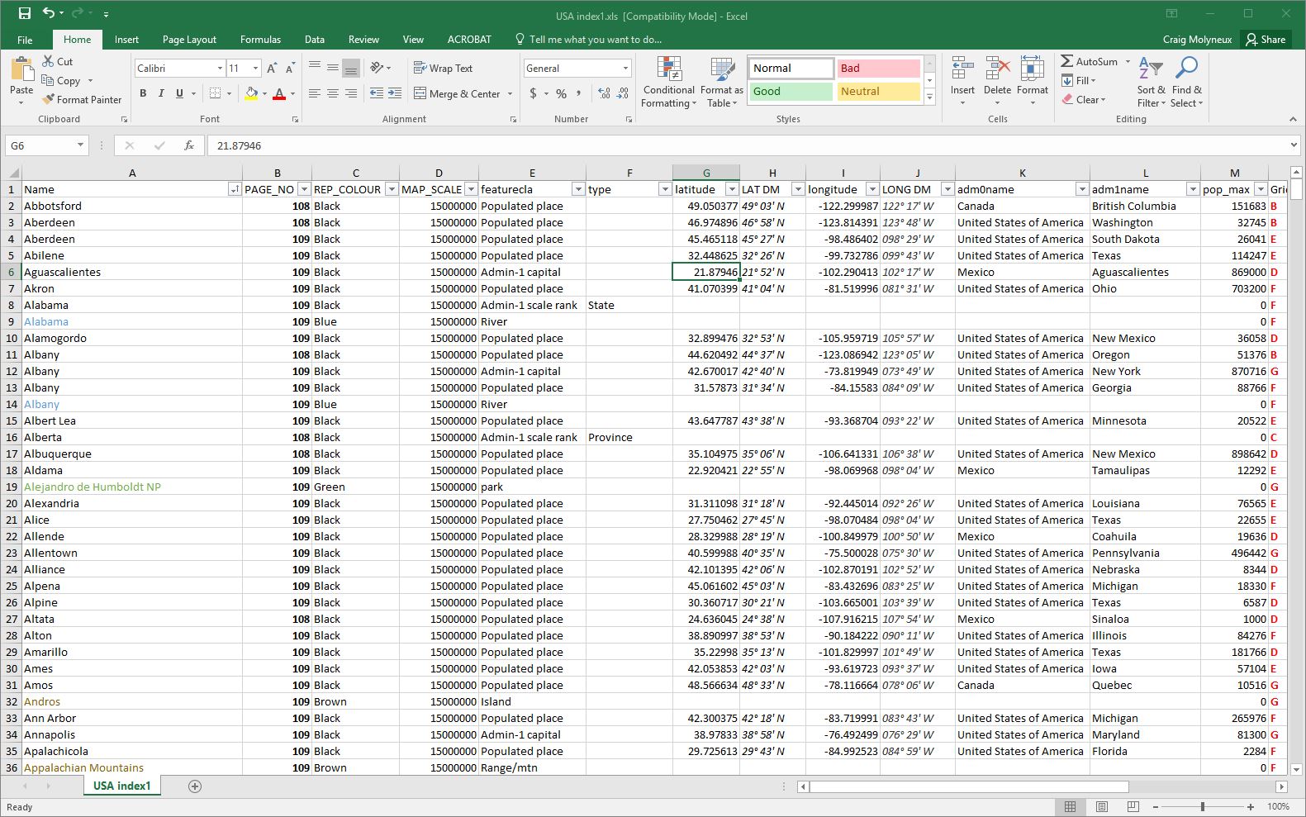Image resolution: width=1306 pixels, height=817 pixels.
Task: Open the File menu
Action: pos(25,40)
